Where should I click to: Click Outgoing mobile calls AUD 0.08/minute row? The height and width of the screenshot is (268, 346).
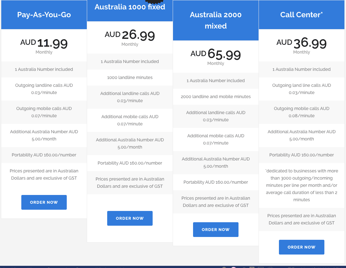pos(301,112)
